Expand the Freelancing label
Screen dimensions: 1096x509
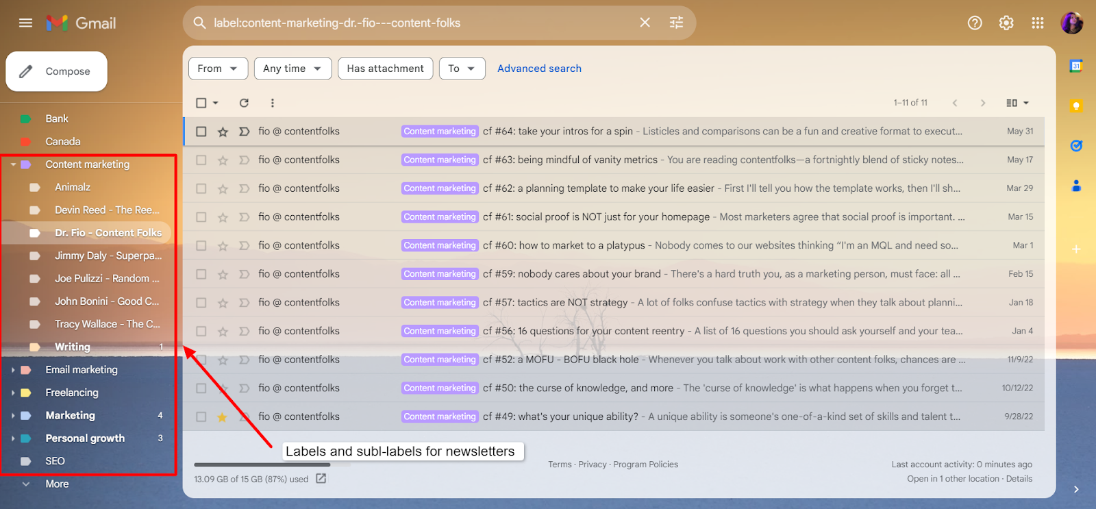(13, 393)
